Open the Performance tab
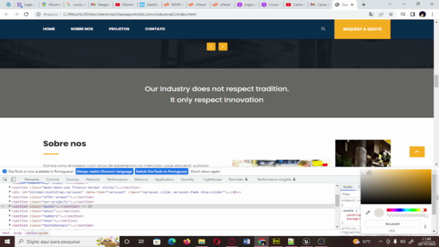Screen dimensions: 439x247 (x=117, y=179)
